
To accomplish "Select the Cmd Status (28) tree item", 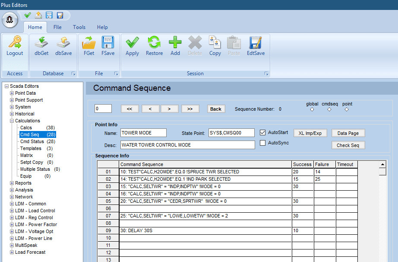I will (x=38, y=141).
